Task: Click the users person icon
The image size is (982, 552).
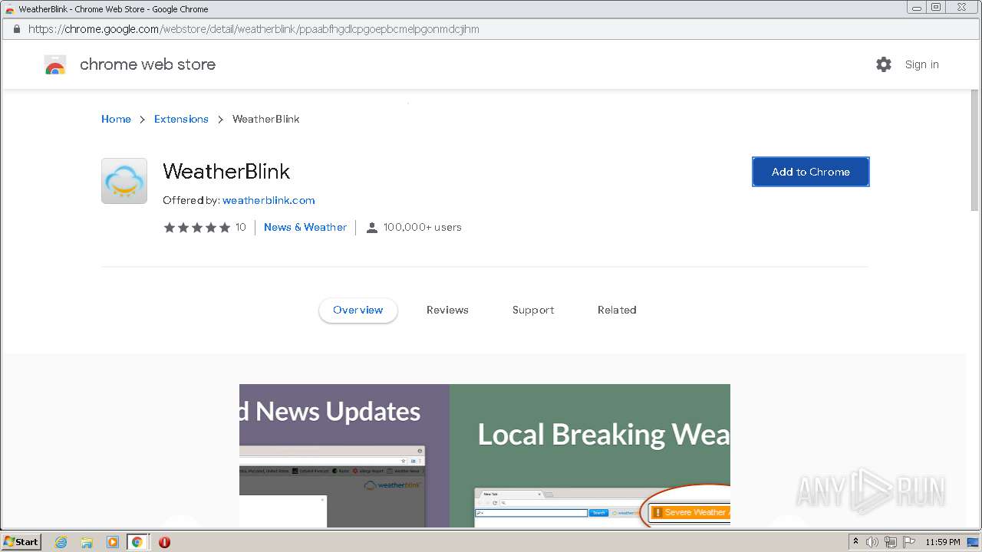Action: (372, 228)
